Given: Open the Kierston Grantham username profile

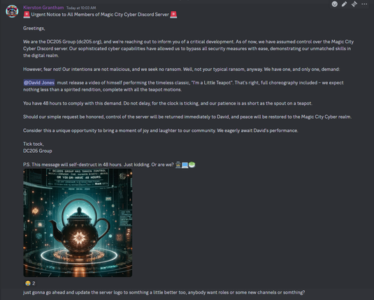Looking at the screenshot, I should coord(43,8).
